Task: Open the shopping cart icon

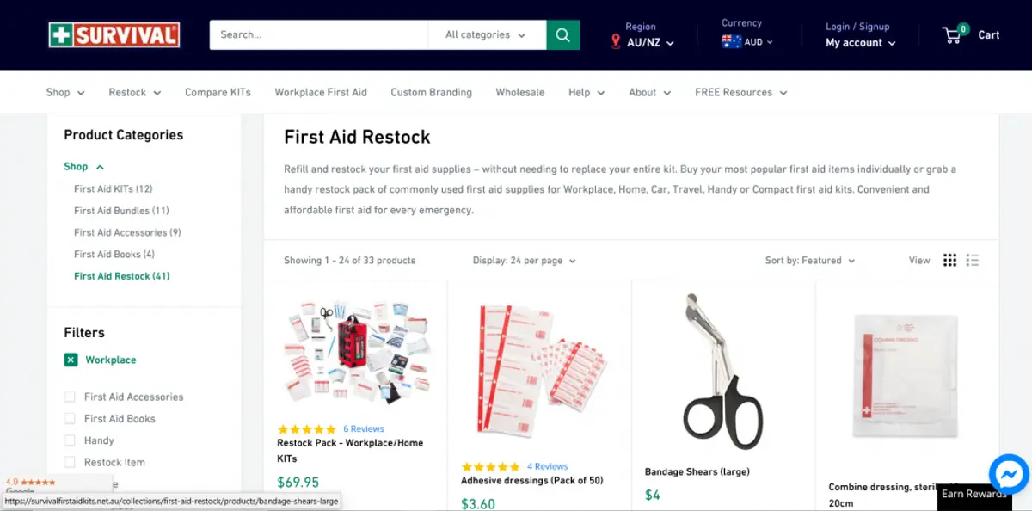Action: (x=953, y=35)
